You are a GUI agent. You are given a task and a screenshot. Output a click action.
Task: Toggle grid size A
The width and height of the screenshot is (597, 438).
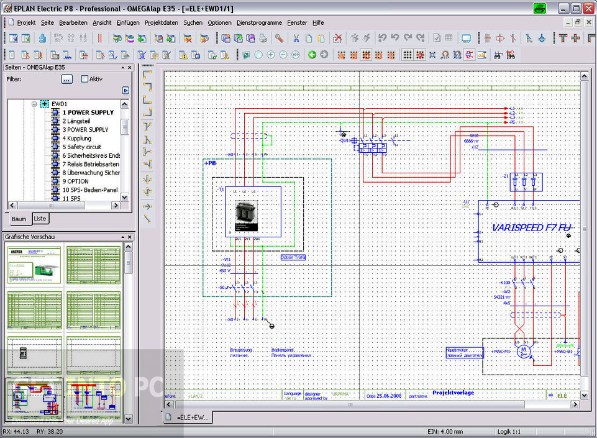(x=341, y=55)
